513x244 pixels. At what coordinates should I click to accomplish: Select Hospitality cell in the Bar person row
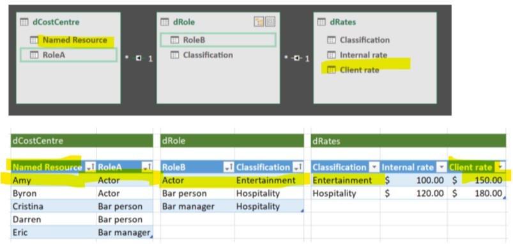269,194
